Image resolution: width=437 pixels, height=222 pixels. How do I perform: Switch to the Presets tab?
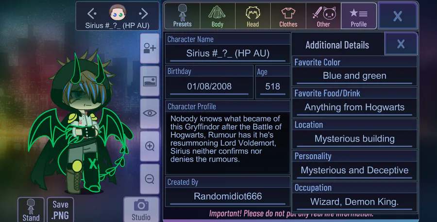tap(182, 16)
